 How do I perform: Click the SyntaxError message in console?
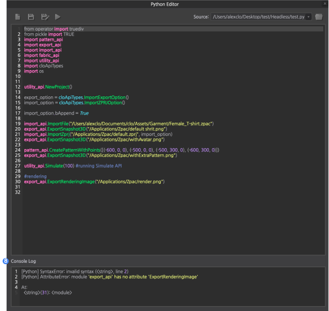tap(75, 271)
